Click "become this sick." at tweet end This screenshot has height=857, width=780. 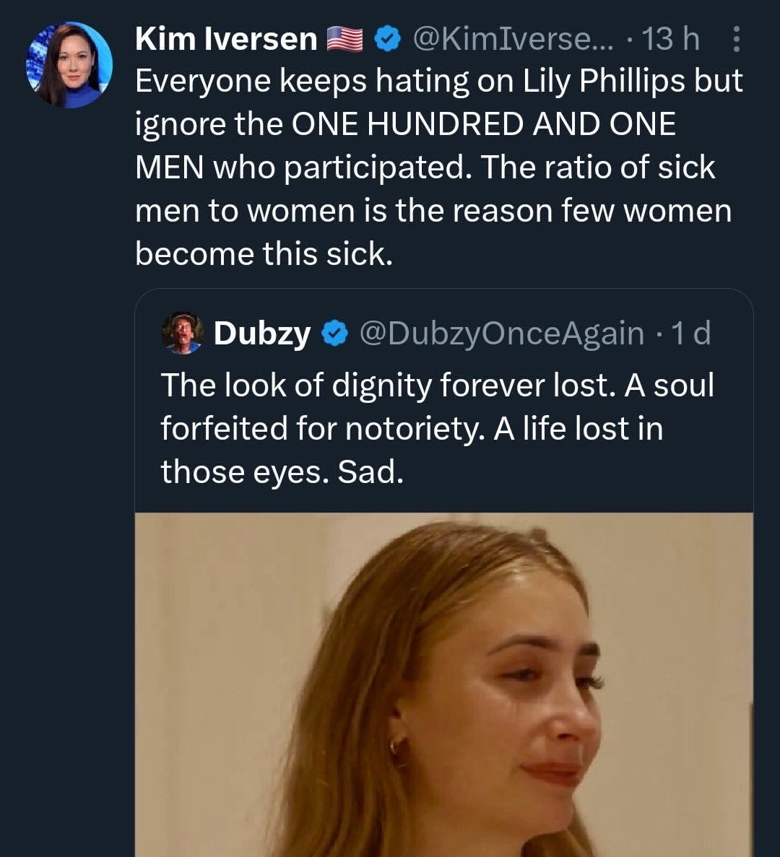tap(264, 254)
